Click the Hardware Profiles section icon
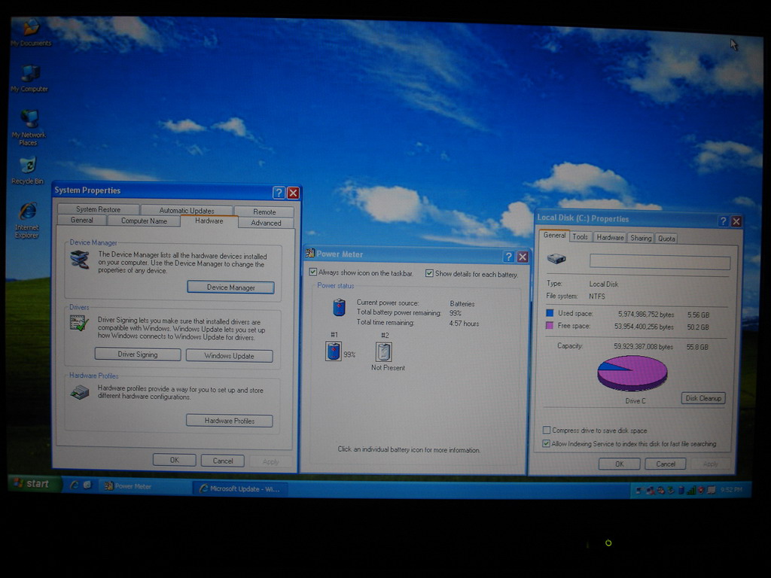The height and width of the screenshot is (578, 771). (x=80, y=391)
